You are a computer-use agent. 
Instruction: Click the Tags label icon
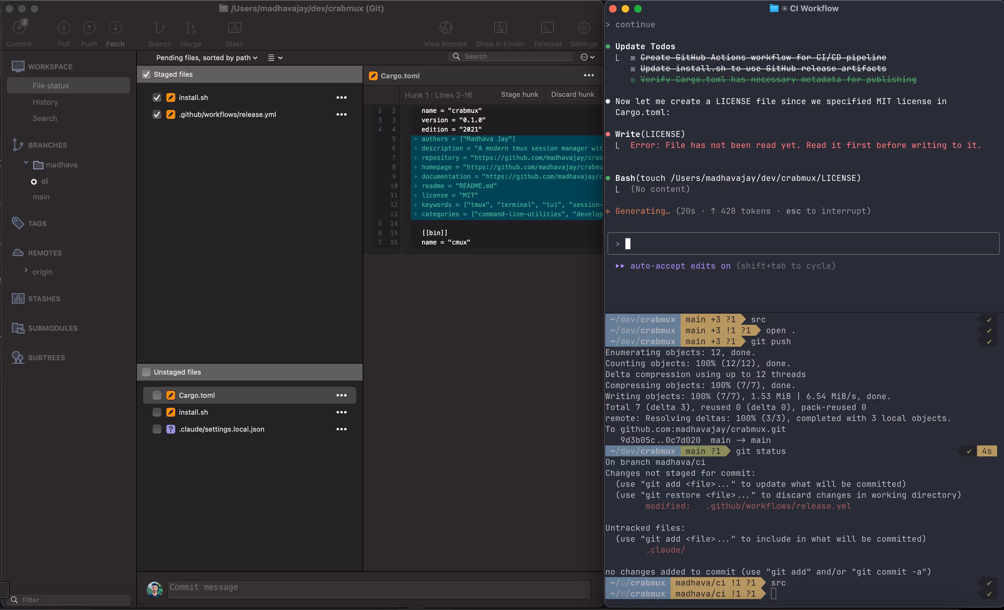click(x=18, y=223)
